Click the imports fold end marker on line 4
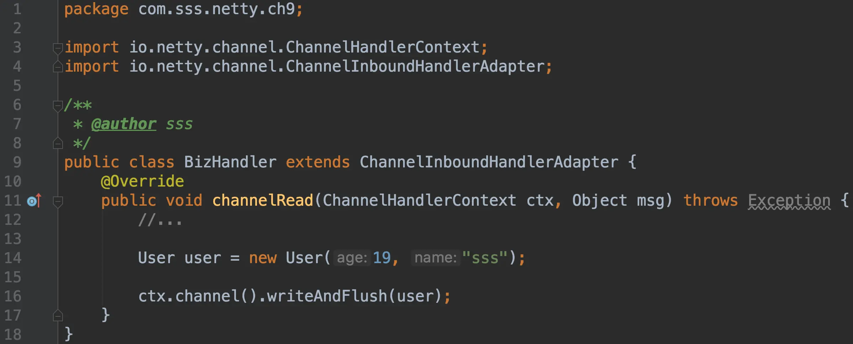 pos(58,67)
